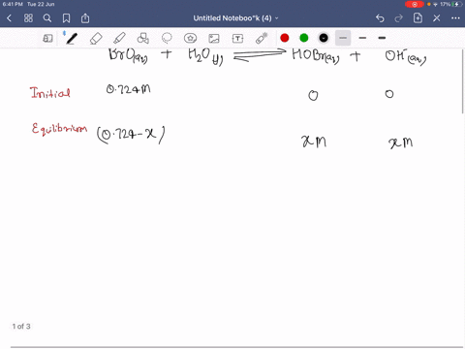Image resolution: width=465 pixels, height=349 pixels.
Task: Choose the green pen color
Action: [304, 38]
